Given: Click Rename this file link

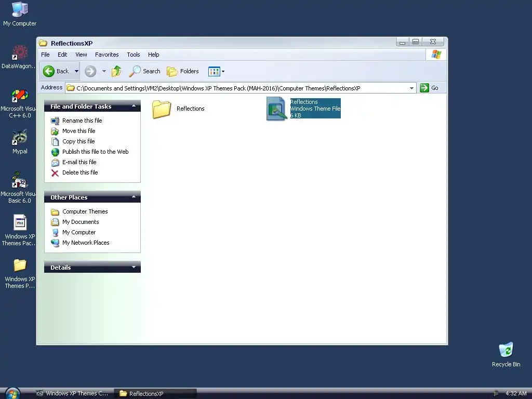Looking at the screenshot, I should click(x=82, y=121).
